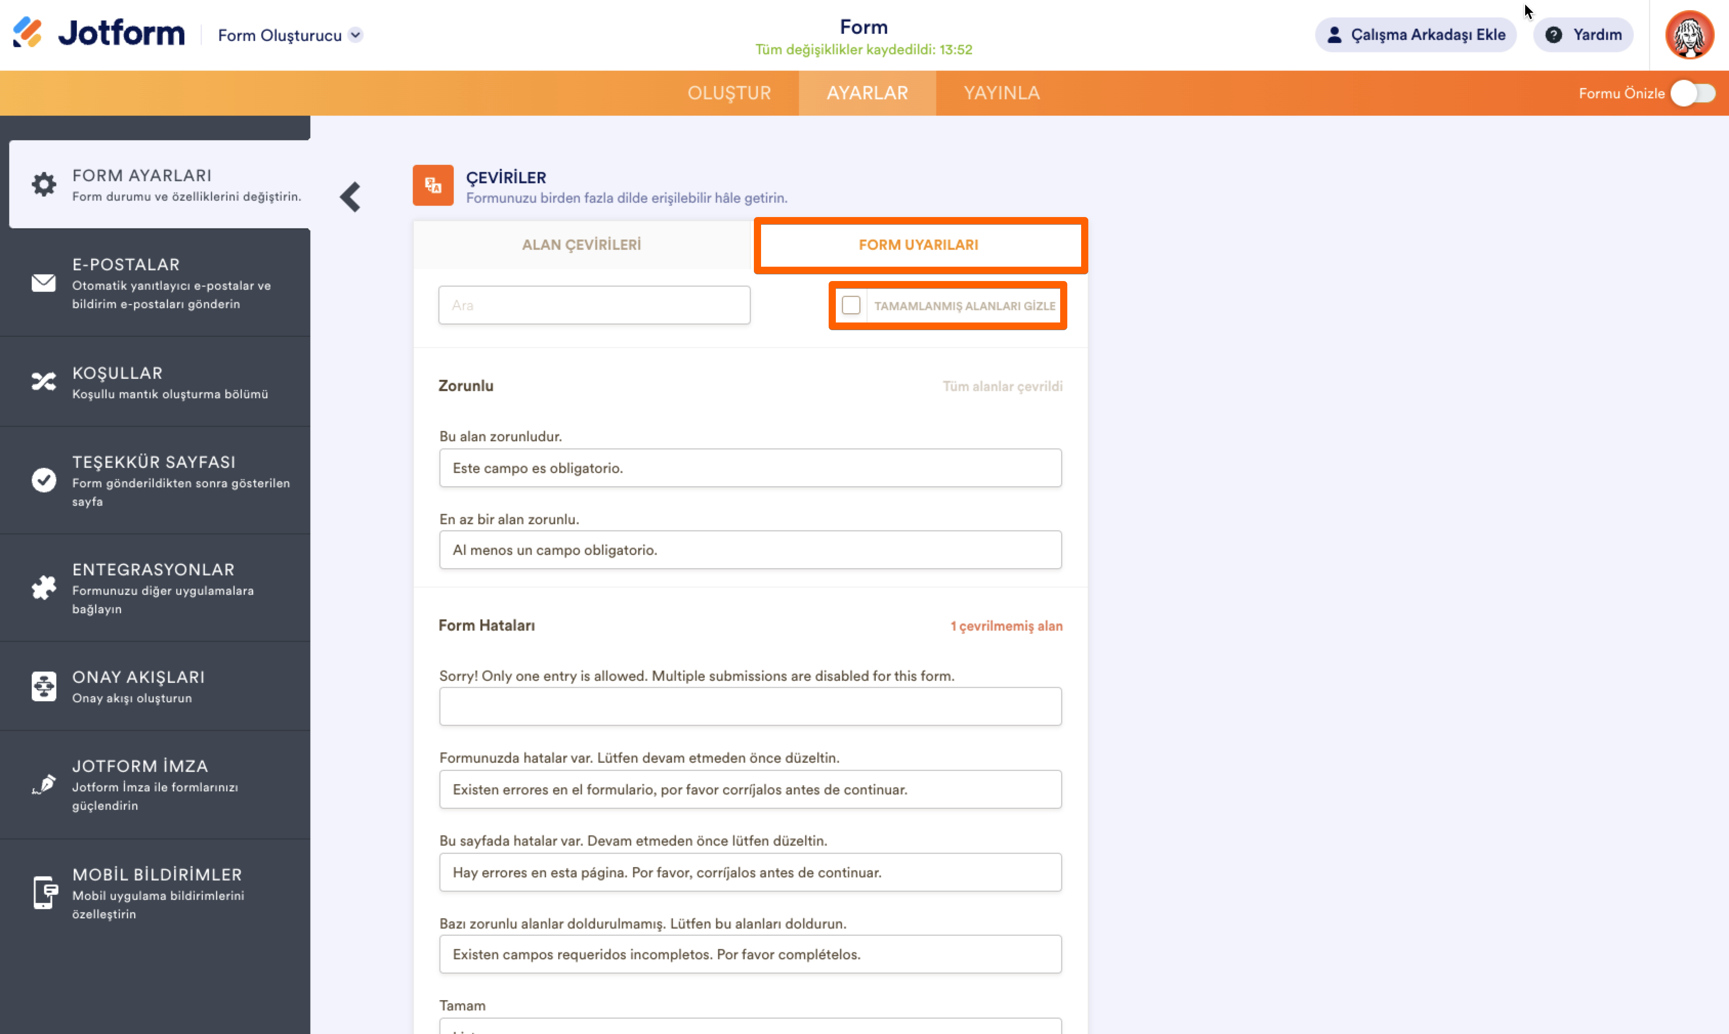Check Tamamlanmış Alanları Gizle checkbox
Image resolution: width=1729 pixels, height=1034 pixels.
pyautogui.click(x=851, y=305)
